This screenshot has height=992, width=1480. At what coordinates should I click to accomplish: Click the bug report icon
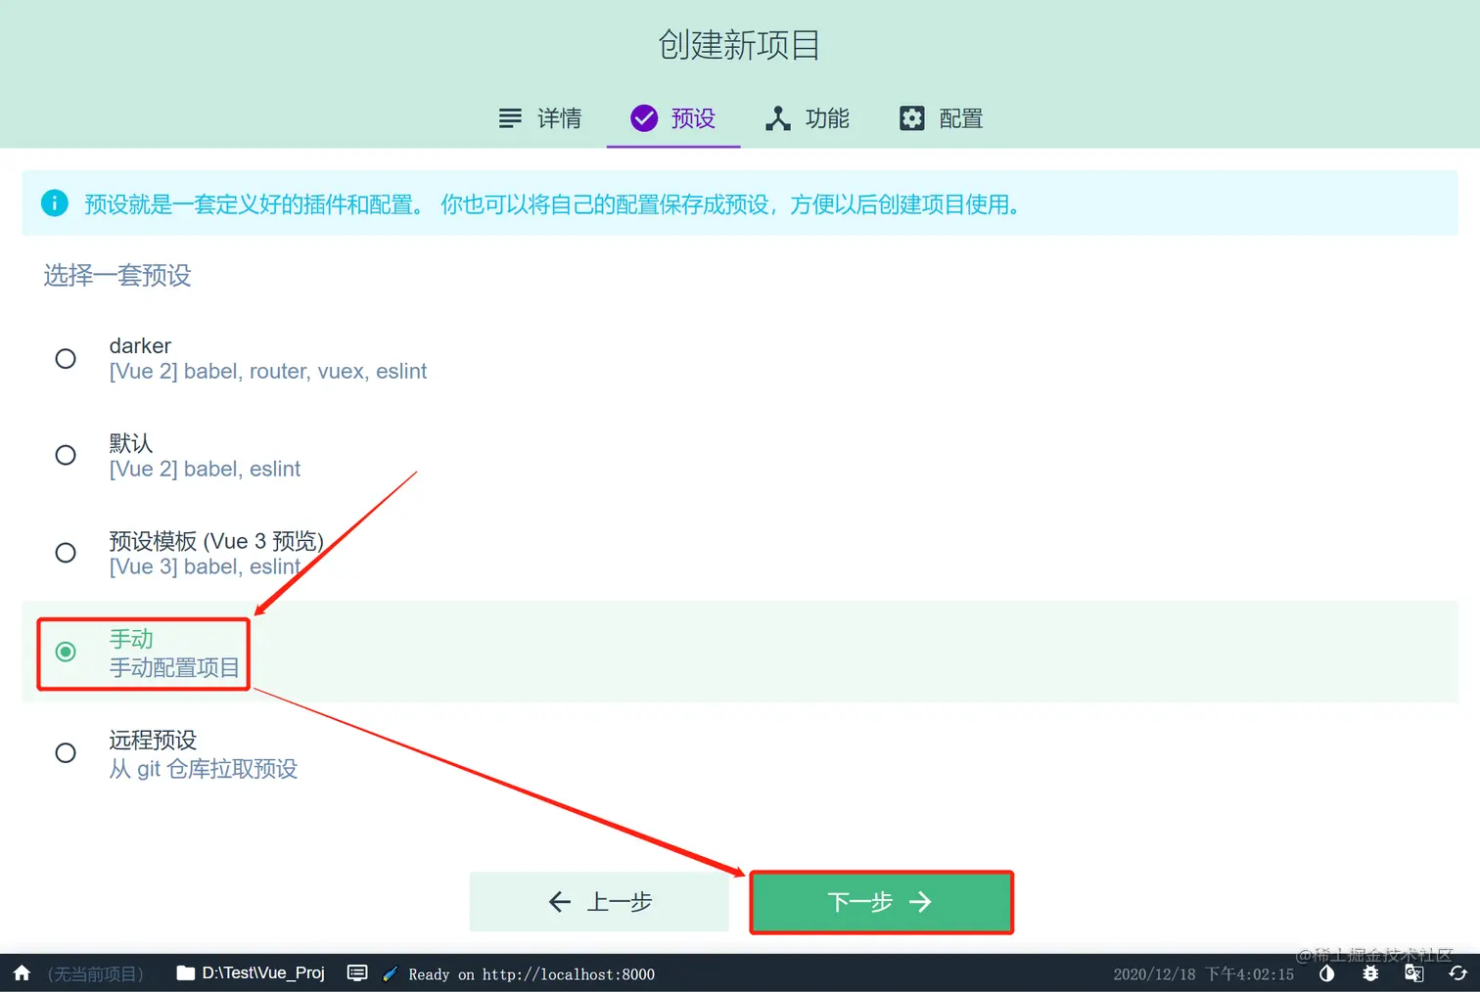1370,973
